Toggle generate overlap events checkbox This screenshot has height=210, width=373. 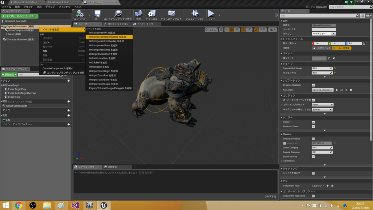coord(313,100)
